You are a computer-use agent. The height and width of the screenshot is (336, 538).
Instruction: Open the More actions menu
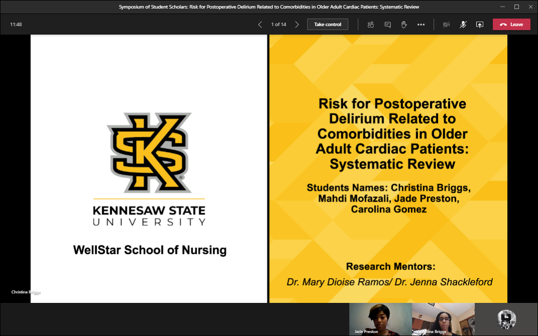click(x=421, y=25)
